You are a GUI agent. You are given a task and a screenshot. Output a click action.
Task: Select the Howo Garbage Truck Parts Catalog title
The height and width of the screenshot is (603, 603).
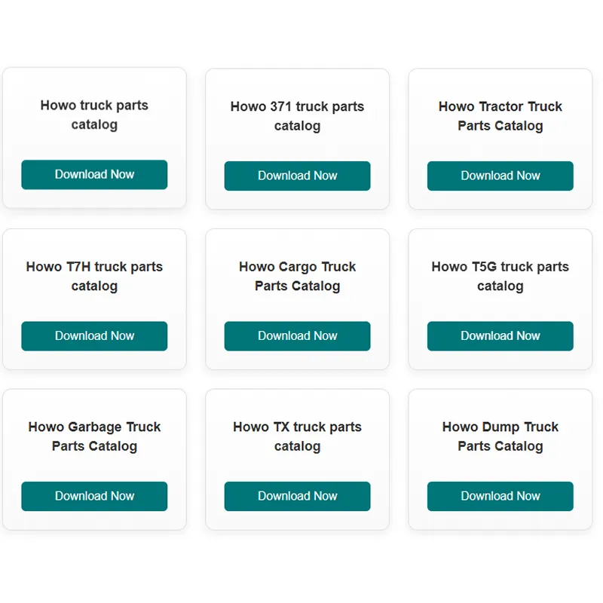pyautogui.click(x=94, y=436)
